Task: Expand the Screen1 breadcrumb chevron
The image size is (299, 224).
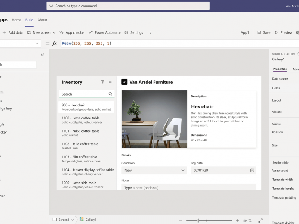Action: 73,220
